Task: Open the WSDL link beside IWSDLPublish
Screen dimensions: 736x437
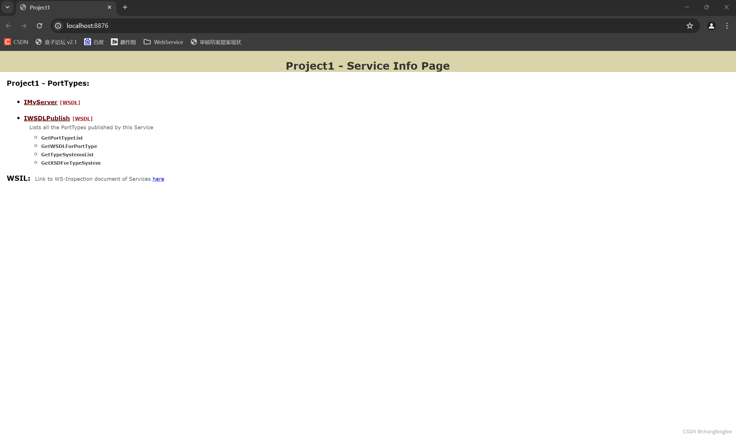Action: pos(82,119)
